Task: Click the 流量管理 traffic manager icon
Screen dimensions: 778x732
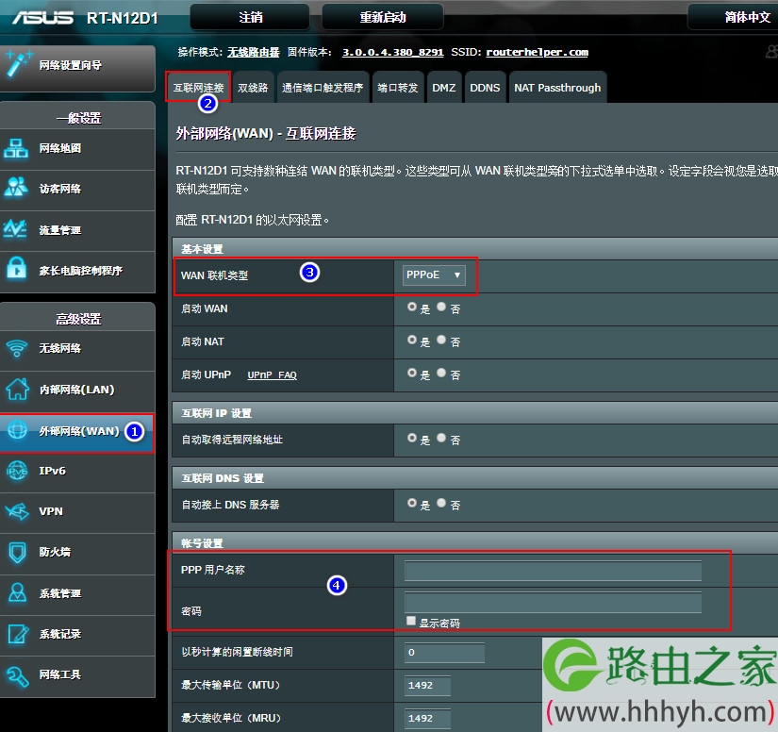Action: pyautogui.click(x=15, y=229)
